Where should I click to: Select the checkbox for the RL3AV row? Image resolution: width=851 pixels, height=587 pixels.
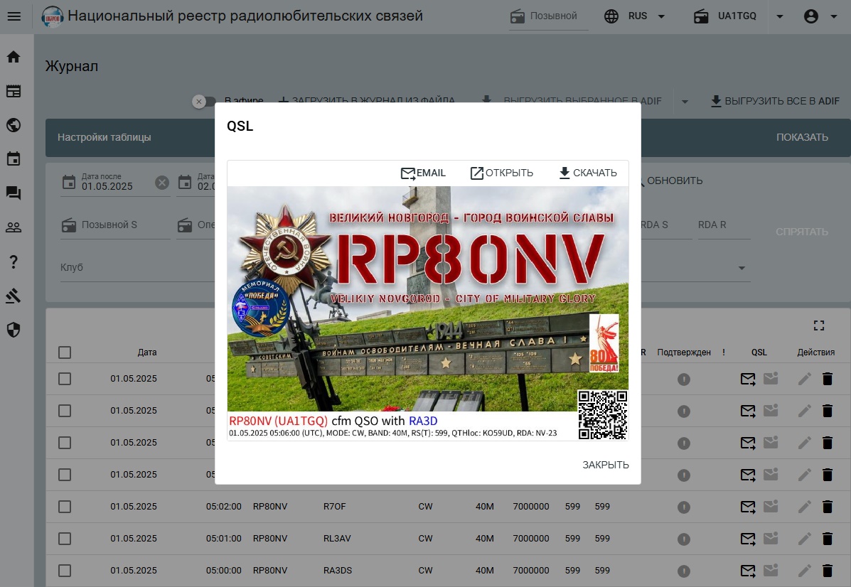(65, 539)
